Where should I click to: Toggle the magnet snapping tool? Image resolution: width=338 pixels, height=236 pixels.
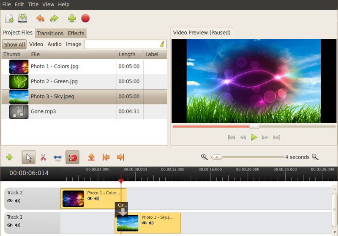pyautogui.click(x=72, y=157)
